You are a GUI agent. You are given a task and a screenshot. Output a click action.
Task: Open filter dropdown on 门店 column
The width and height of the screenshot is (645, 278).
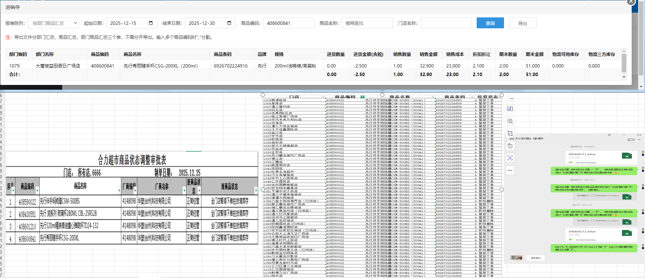pyautogui.click(x=323, y=97)
